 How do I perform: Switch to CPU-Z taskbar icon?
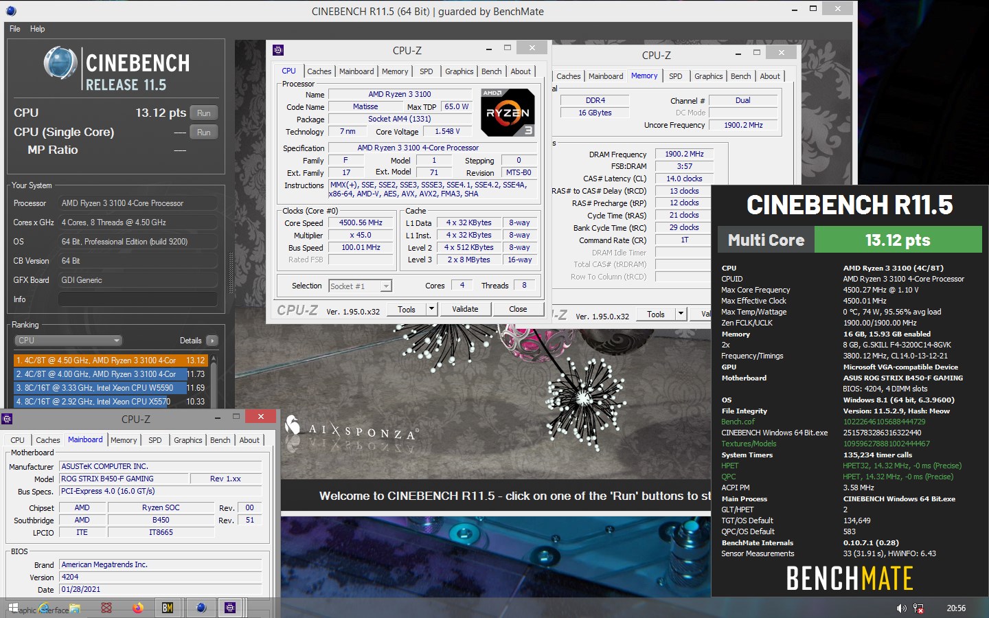(230, 608)
